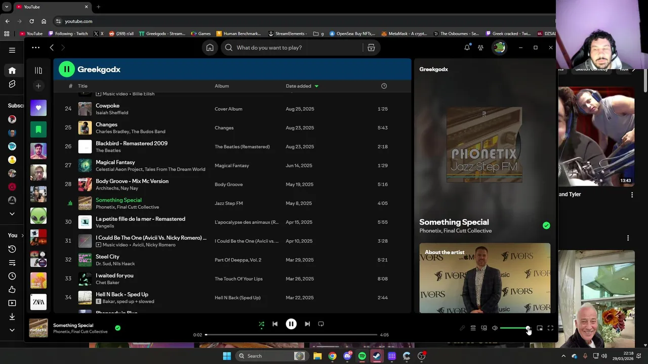Open Spotify from Windows taskbar
Image resolution: width=648 pixels, height=364 pixels.
[x=362, y=356]
